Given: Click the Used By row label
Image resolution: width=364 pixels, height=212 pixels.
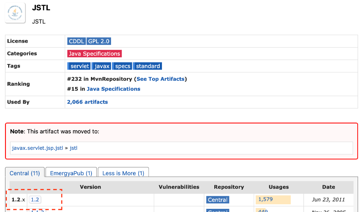Looking at the screenshot, I should click(x=18, y=102).
